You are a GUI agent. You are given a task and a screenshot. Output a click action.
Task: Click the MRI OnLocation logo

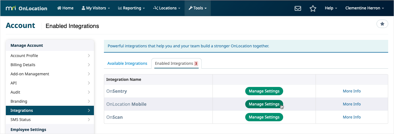pos(27,8)
